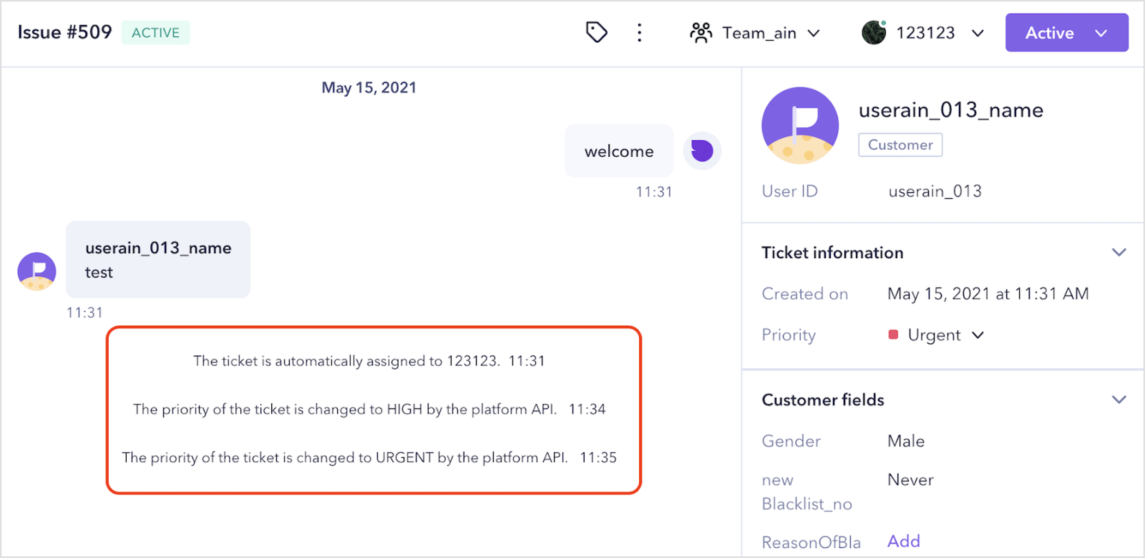
Task: Click the Never value for new Blacklist_no
Action: coord(910,480)
